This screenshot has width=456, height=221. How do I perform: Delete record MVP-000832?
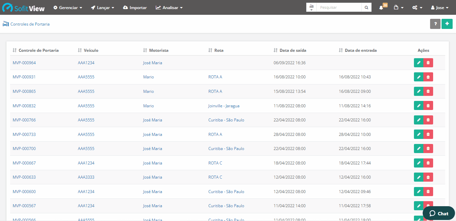coord(428,106)
